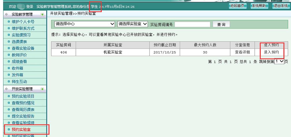
Task: Select 预约实验项目 menu item
Action: 23,96
